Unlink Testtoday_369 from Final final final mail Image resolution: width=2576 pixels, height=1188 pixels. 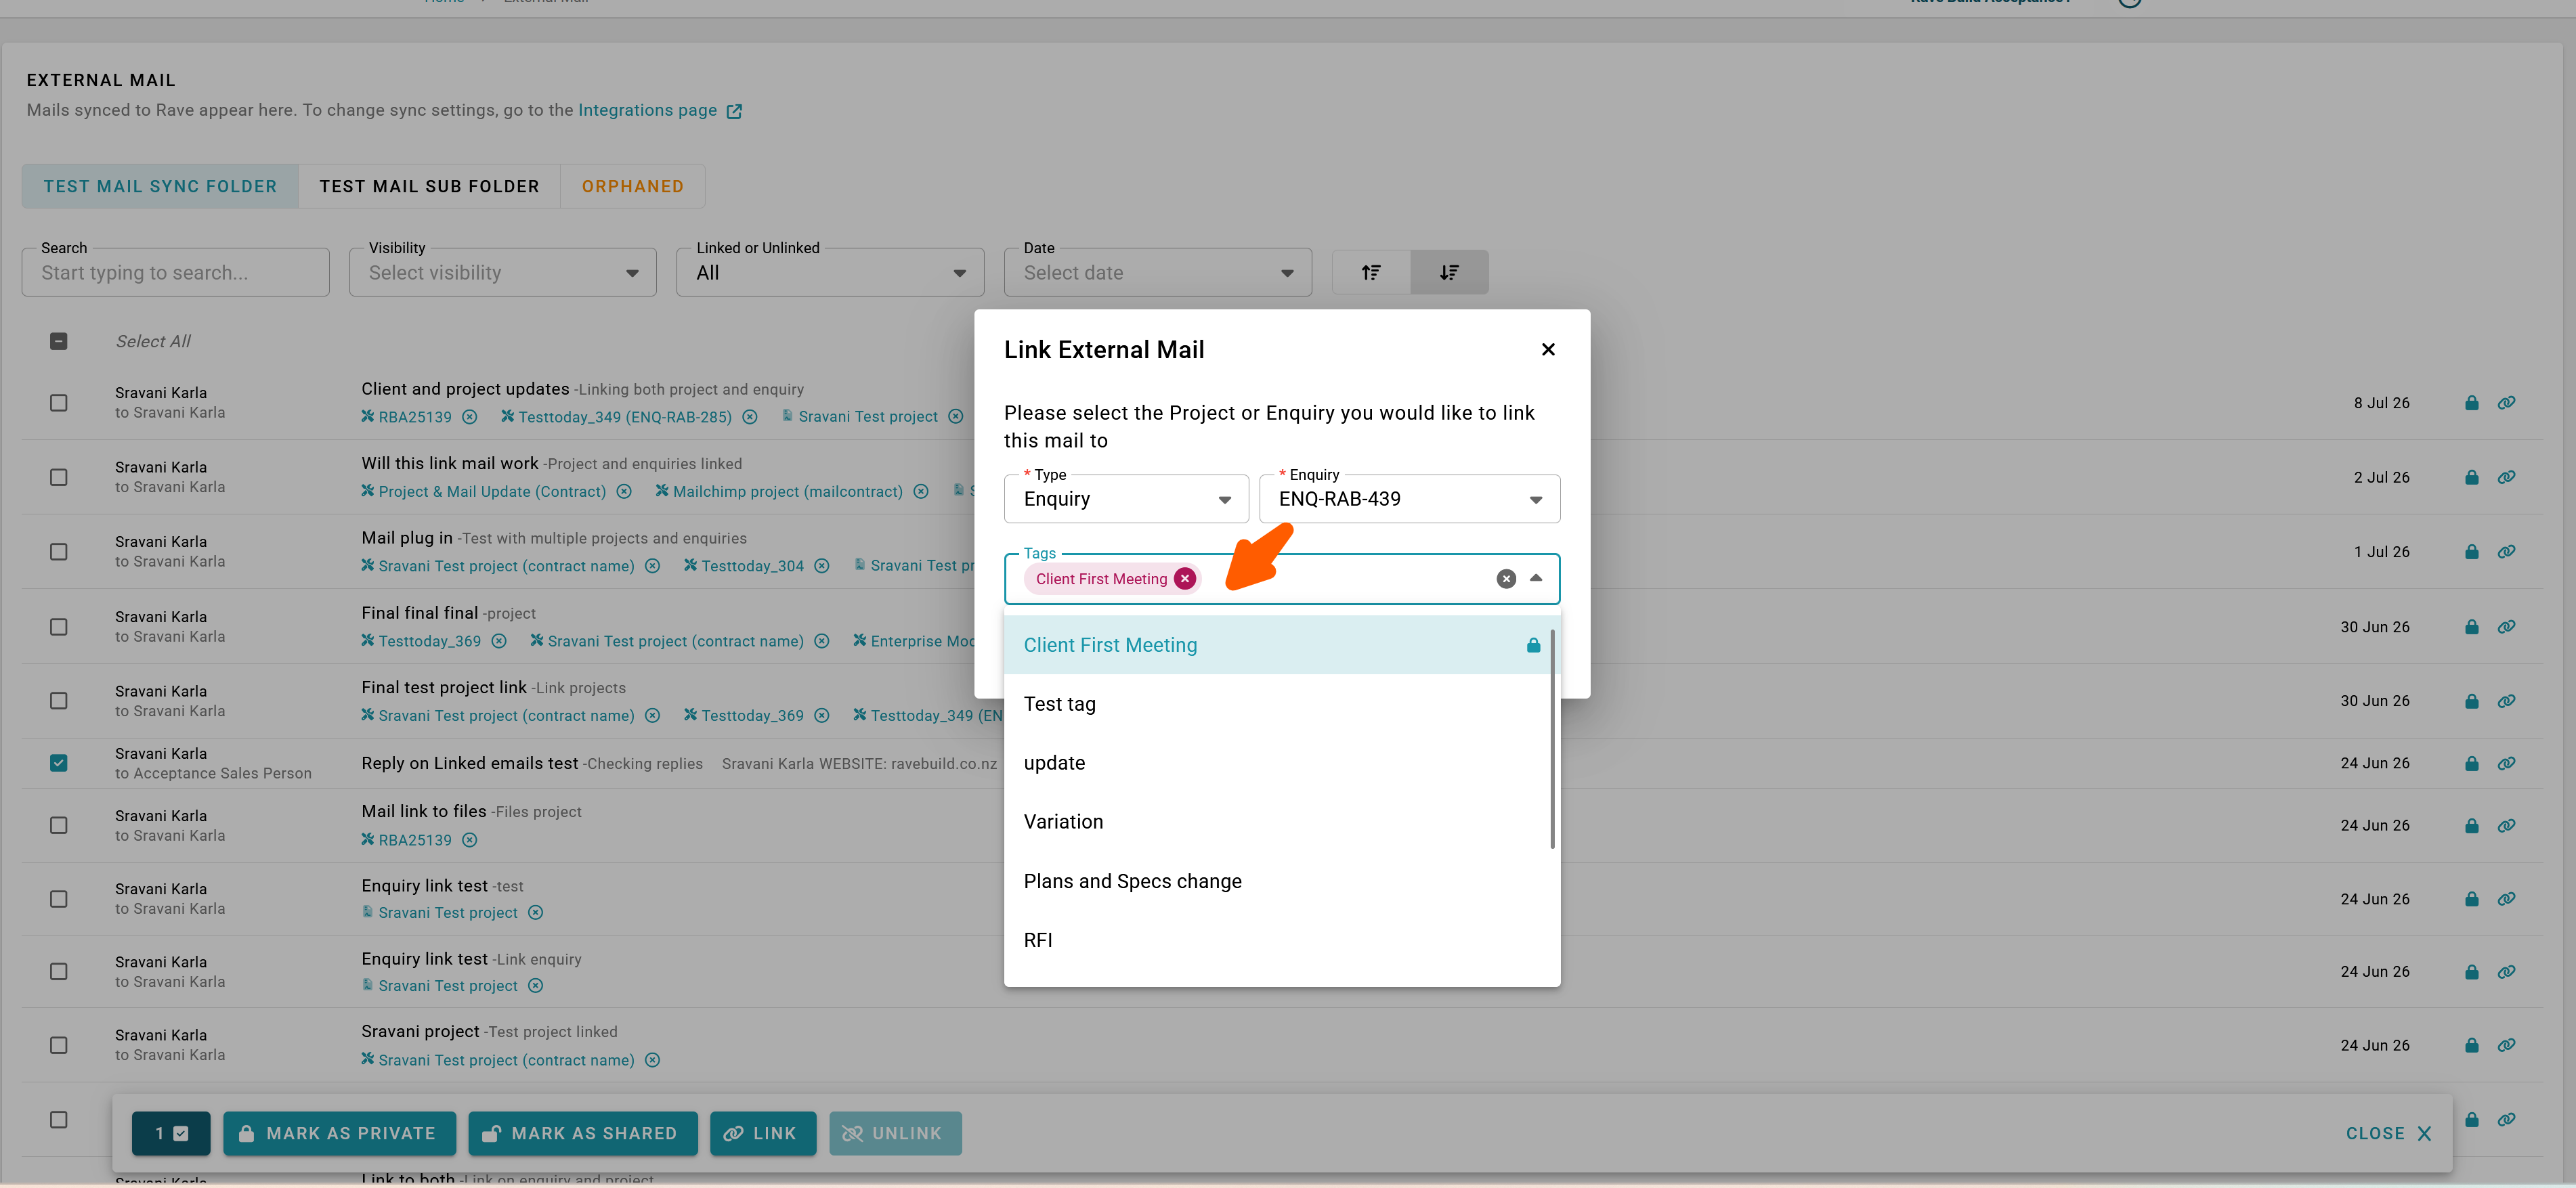point(499,641)
